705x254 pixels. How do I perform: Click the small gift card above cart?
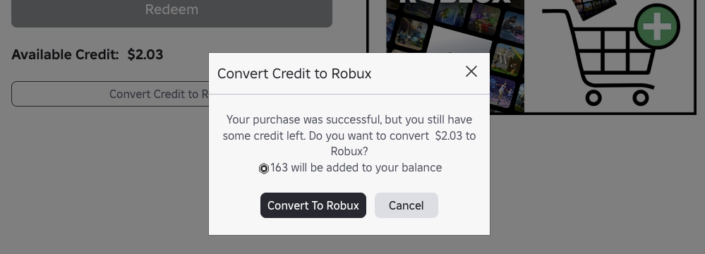(593, 8)
